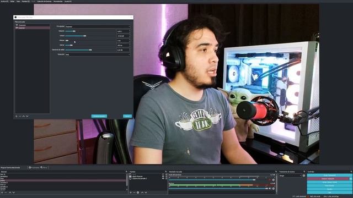Viewport: 353px width, 198px height.
Task: Pause recording button beside Detener Grabación
Action: (351, 179)
